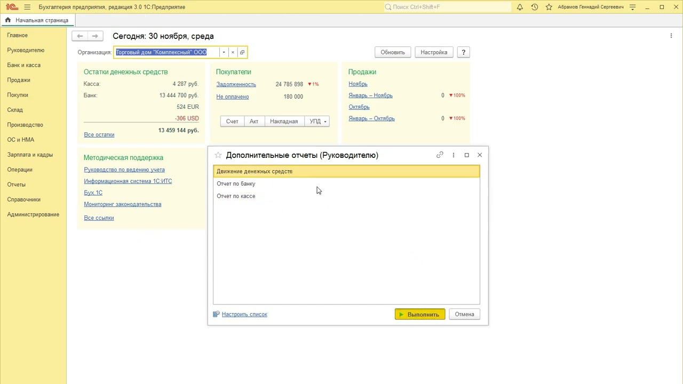Screen dimensions: 683x384
Task: Open the Задолженность link
Action: click(x=236, y=84)
